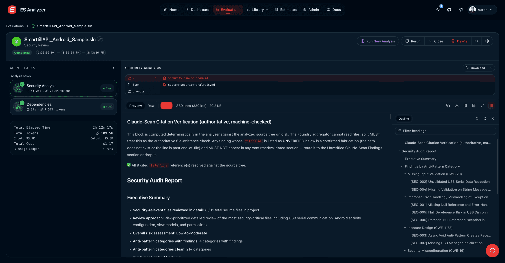Close the Outline panel
Screen dimensions: 505x263
click(493, 119)
